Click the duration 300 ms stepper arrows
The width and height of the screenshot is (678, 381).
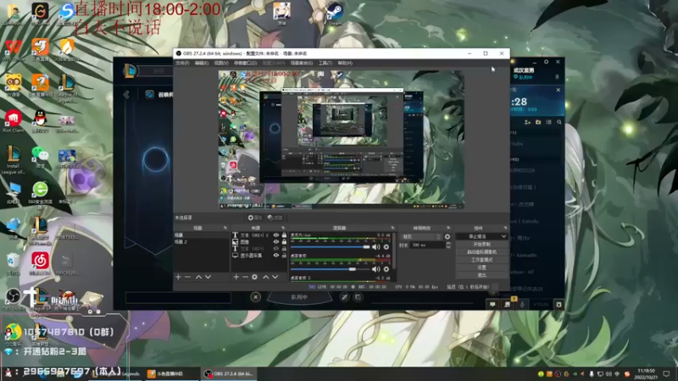point(448,245)
